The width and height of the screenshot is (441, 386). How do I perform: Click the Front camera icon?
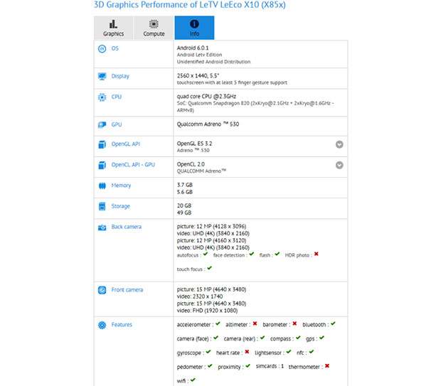pyautogui.click(x=102, y=290)
